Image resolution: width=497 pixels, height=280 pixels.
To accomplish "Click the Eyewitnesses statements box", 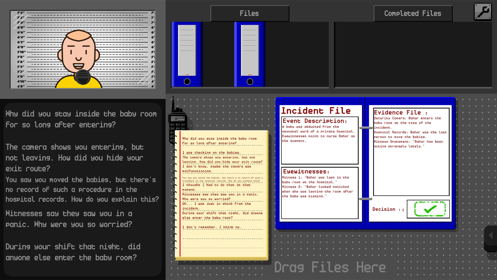I will pos(320,193).
